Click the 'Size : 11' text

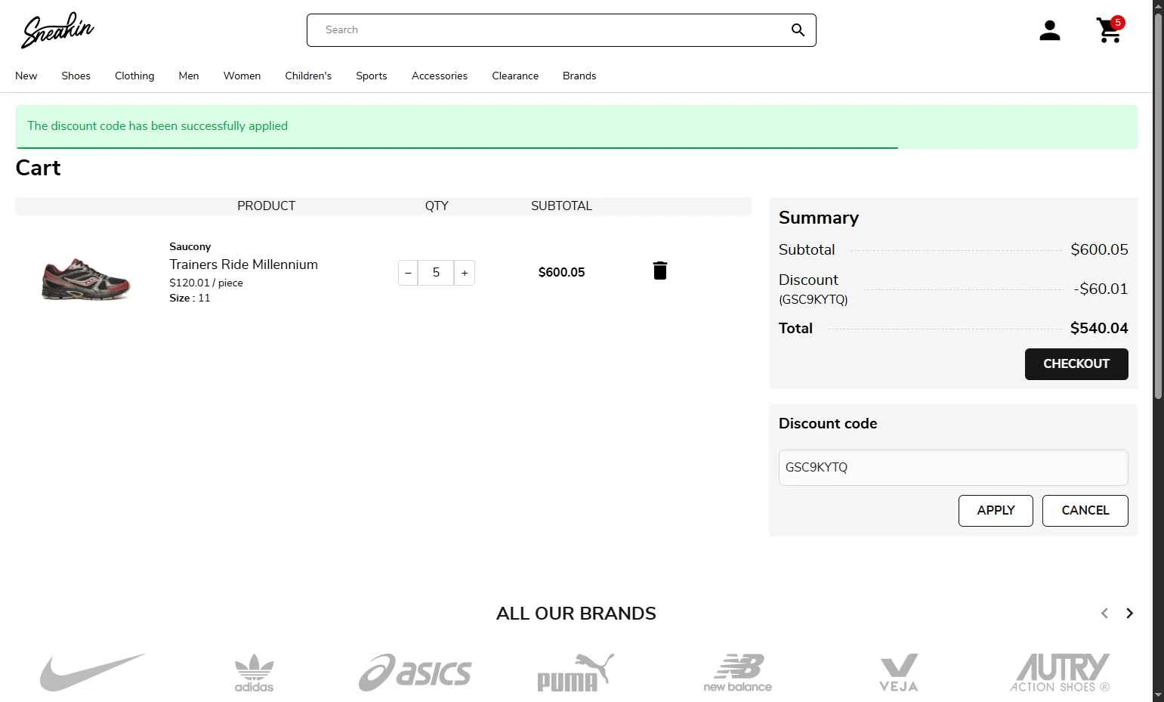(x=190, y=298)
